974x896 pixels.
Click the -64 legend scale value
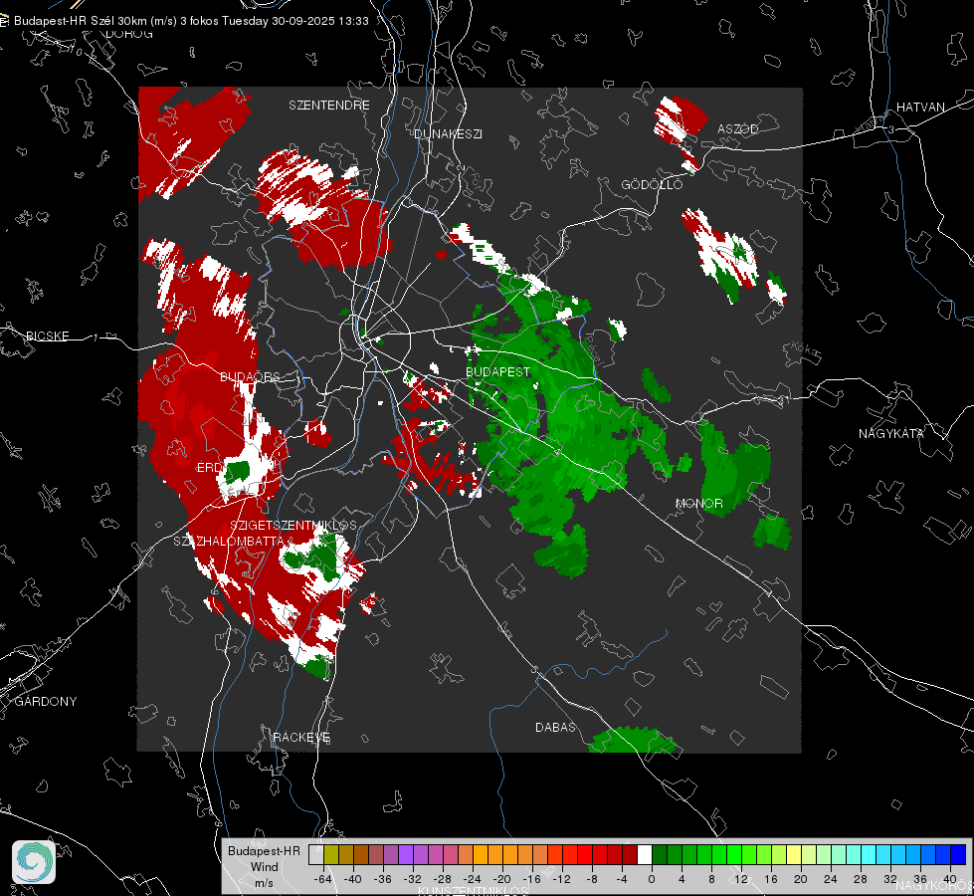323,879
